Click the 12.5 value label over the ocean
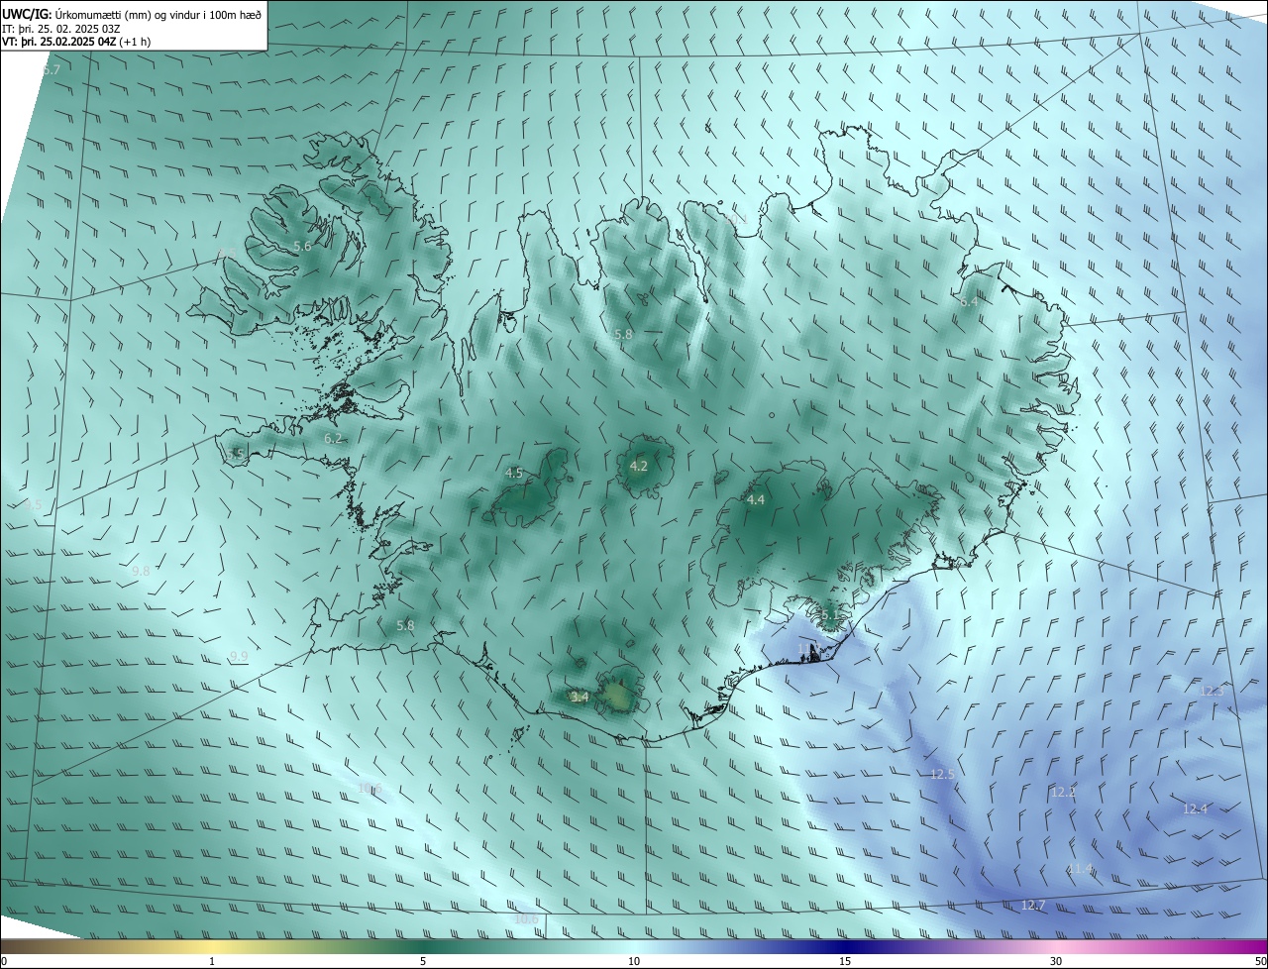 tap(942, 774)
